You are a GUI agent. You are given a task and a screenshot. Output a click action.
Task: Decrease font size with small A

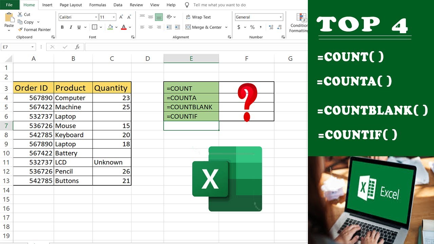(129, 17)
